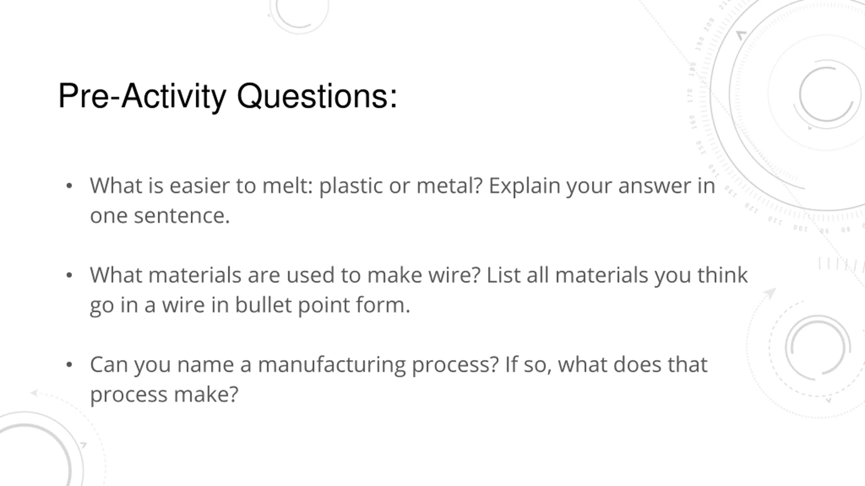Select the bullet dot before 'Can you name'

(69, 365)
